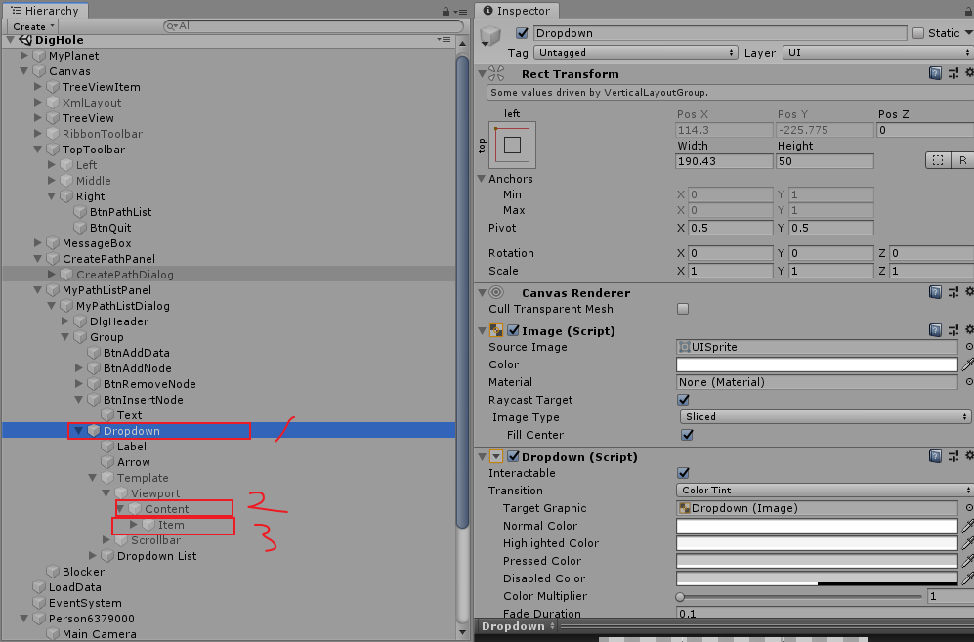Pick Pressed Color with eyedropper
Image resolution: width=974 pixels, height=642 pixels.
(x=968, y=561)
